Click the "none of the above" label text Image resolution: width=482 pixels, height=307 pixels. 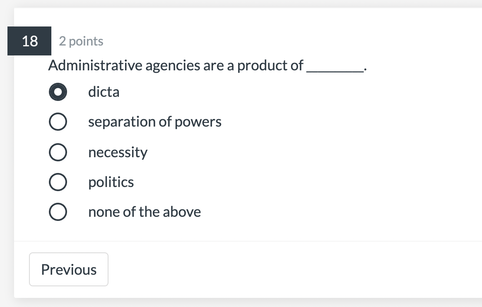(145, 211)
